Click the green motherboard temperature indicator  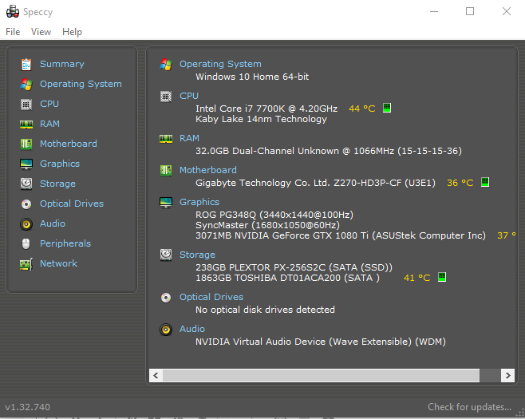click(x=485, y=182)
